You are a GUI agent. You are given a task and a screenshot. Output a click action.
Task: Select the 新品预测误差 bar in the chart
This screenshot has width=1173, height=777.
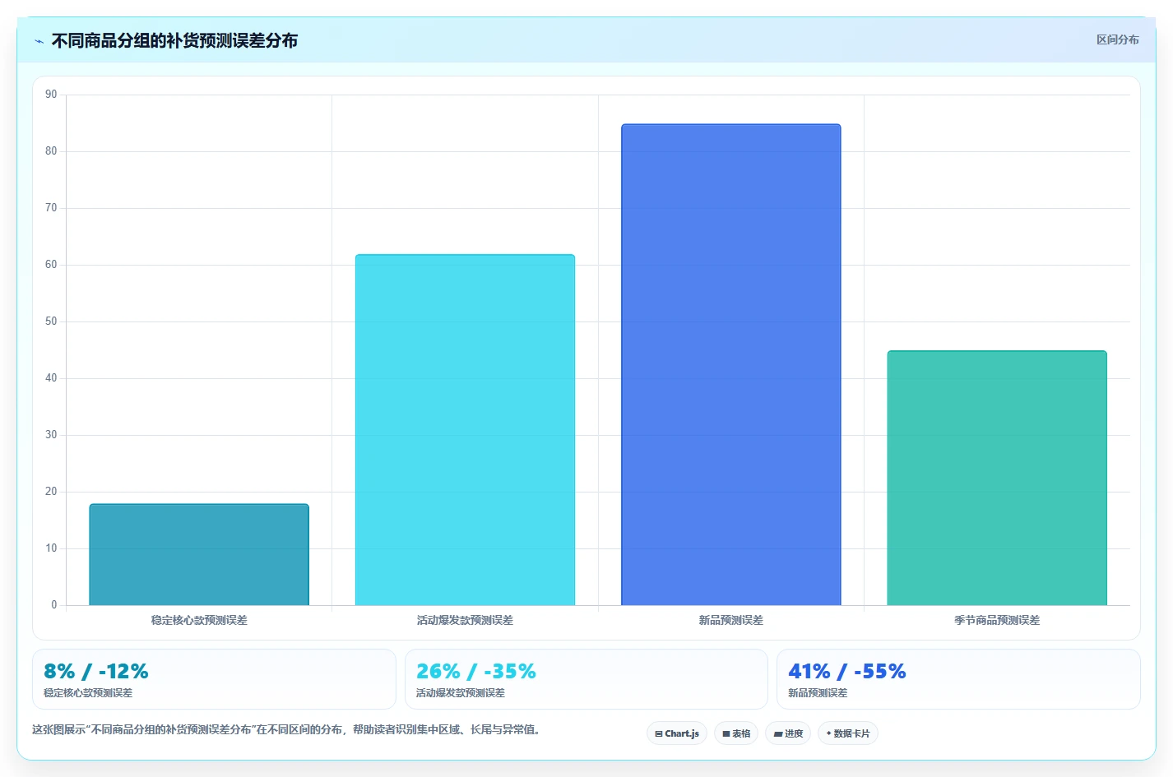[x=731, y=365]
